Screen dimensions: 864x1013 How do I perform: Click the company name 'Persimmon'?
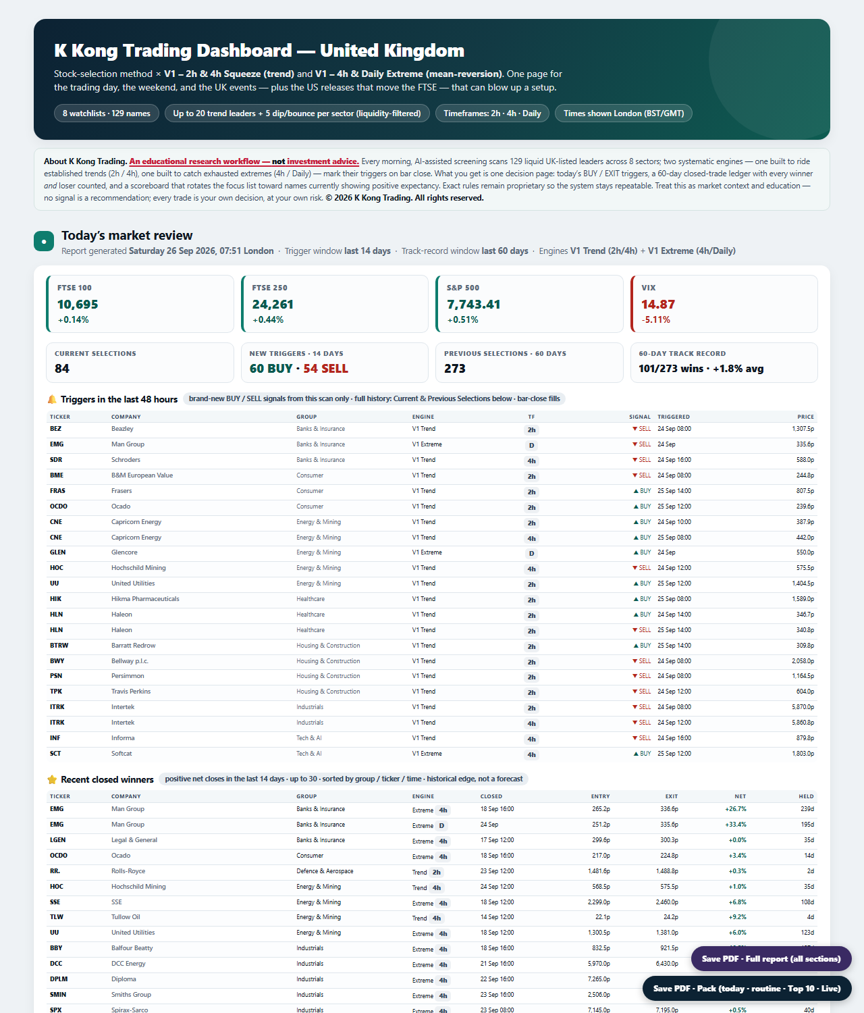tap(128, 676)
